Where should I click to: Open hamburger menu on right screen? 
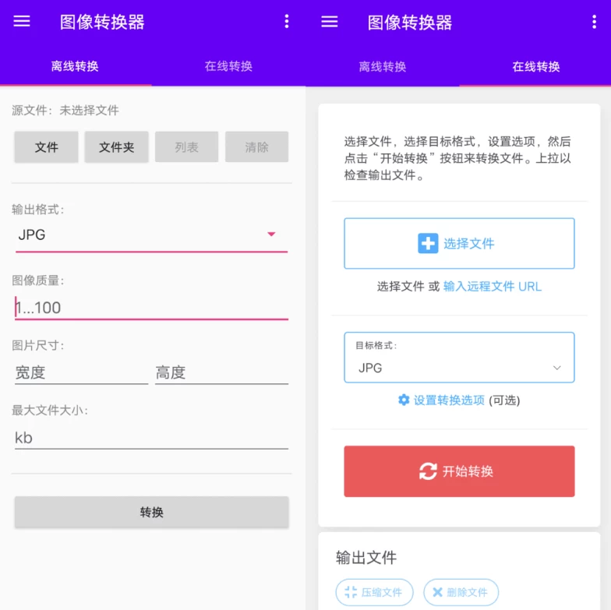[x=330, y=22]
